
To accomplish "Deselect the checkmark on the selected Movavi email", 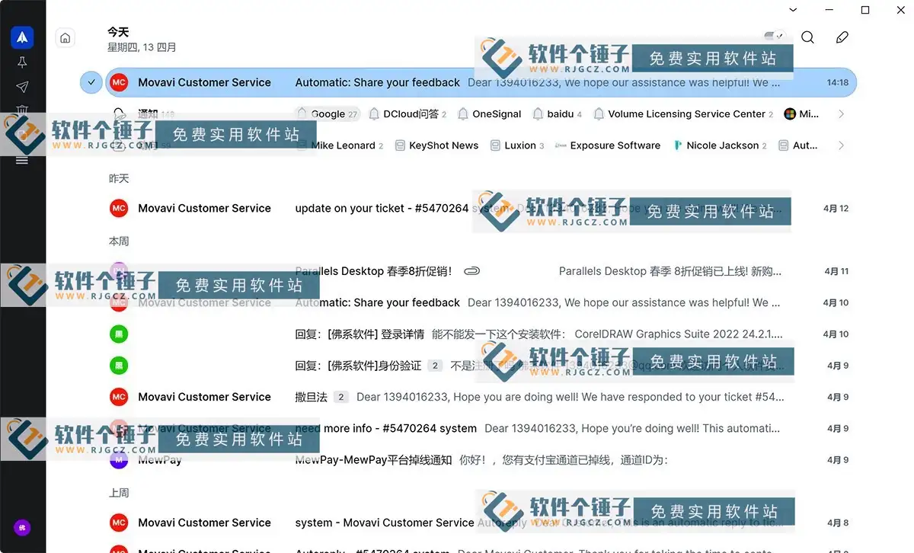I will point(91,82).
